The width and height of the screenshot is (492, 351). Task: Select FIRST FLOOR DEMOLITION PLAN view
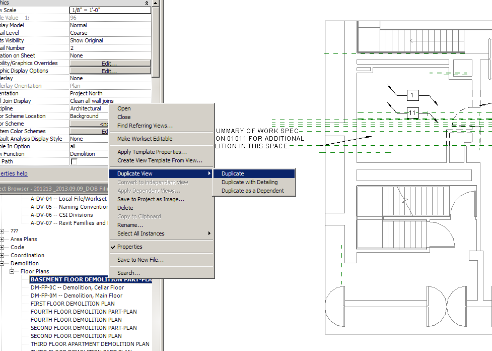pyautogui.click(x=73, y=304)
